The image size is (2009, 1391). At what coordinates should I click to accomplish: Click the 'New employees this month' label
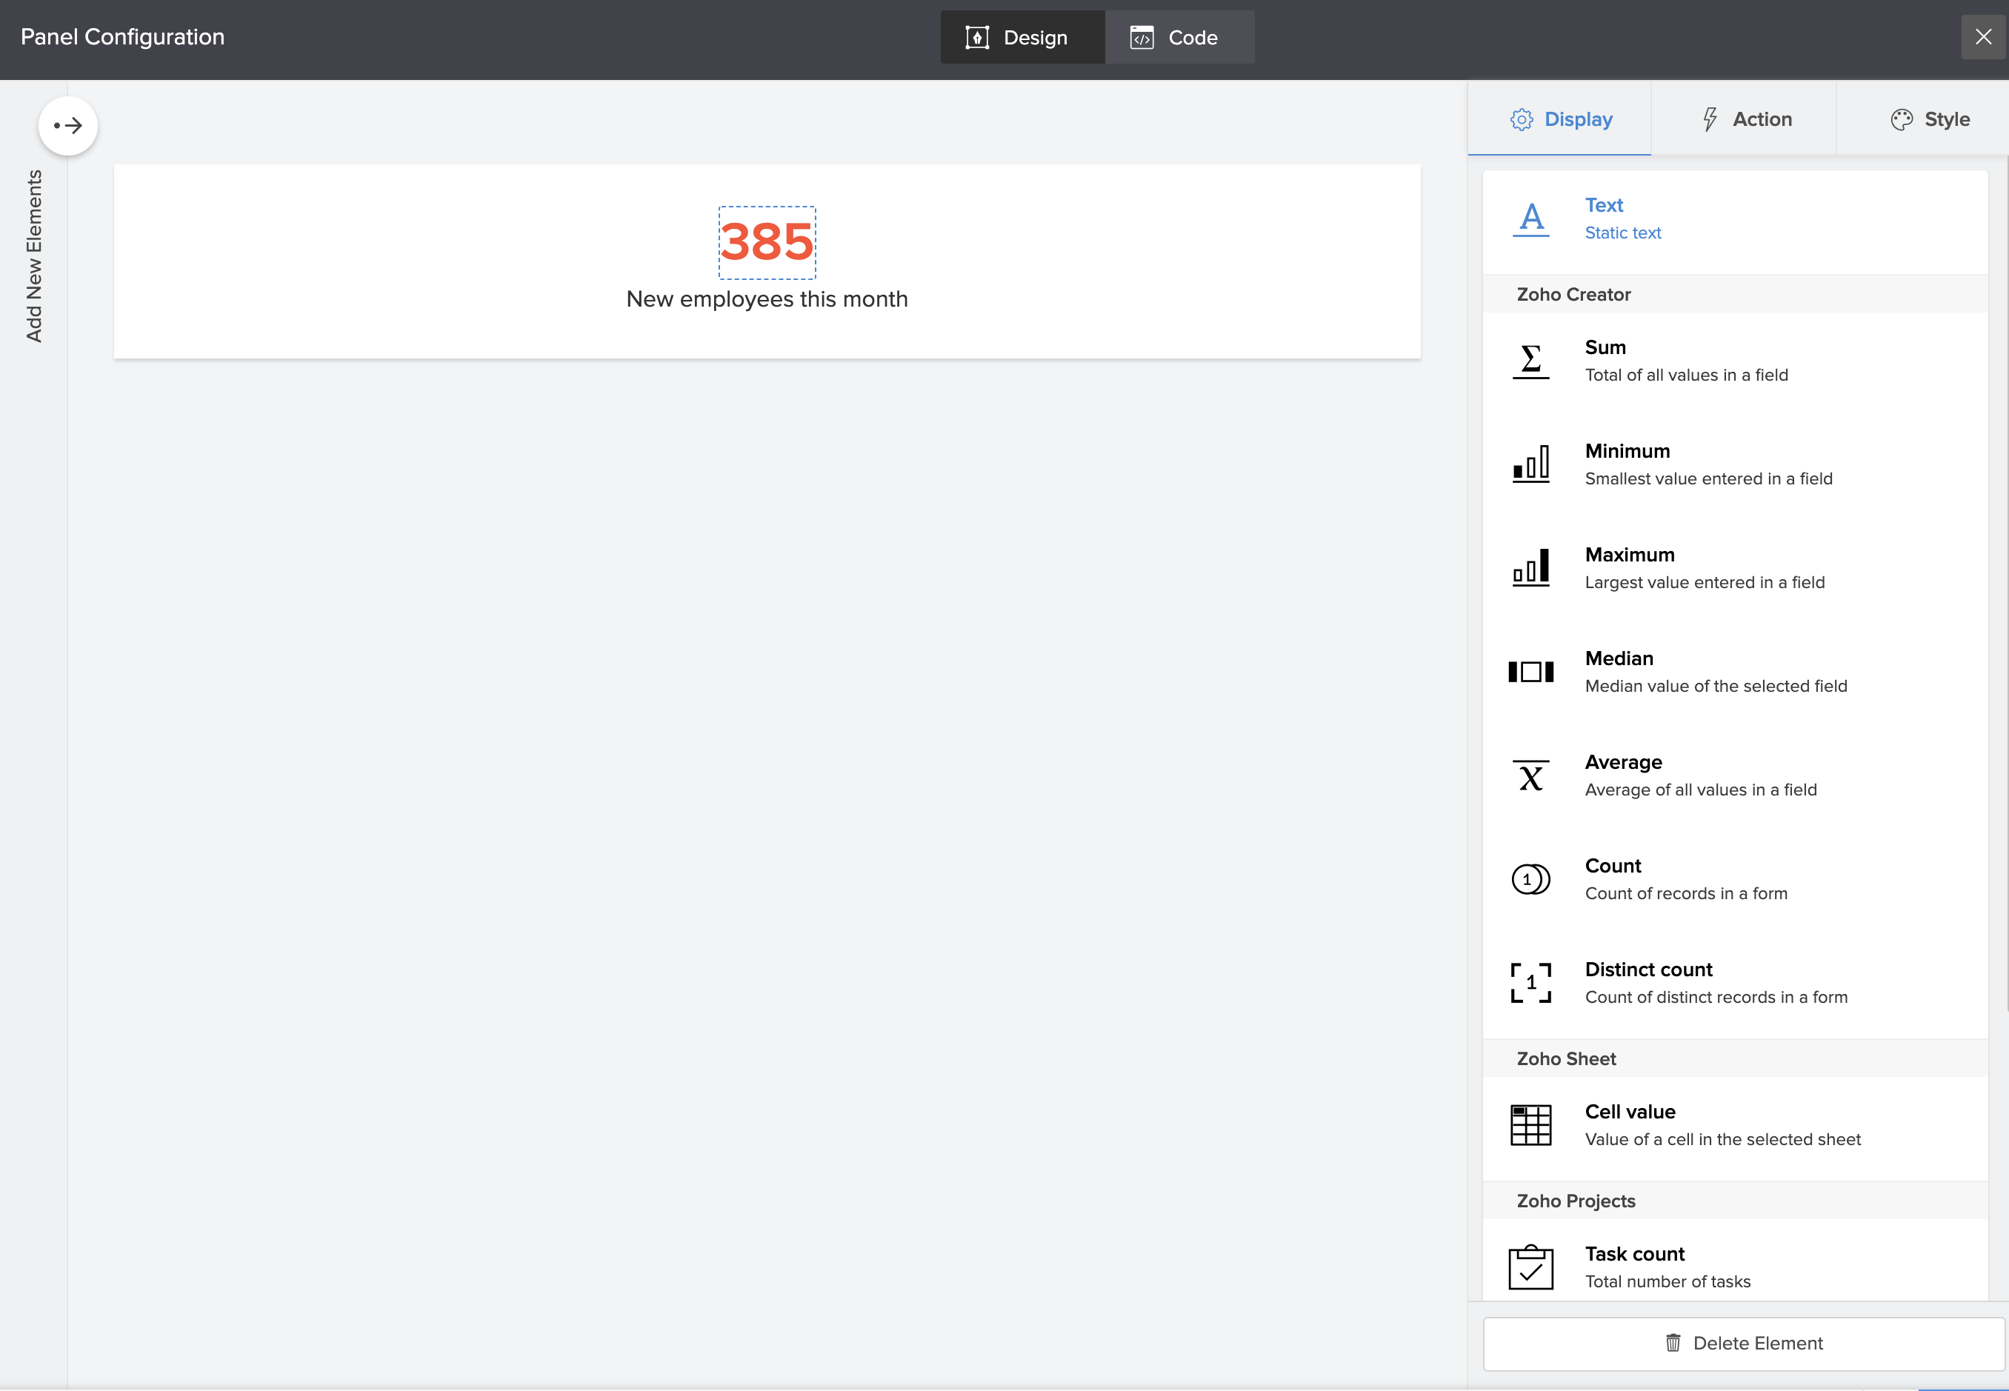point(767,299)
